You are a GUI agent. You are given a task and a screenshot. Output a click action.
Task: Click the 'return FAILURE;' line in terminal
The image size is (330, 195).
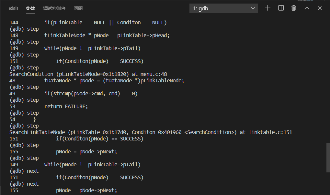click(x=66, y=107)
